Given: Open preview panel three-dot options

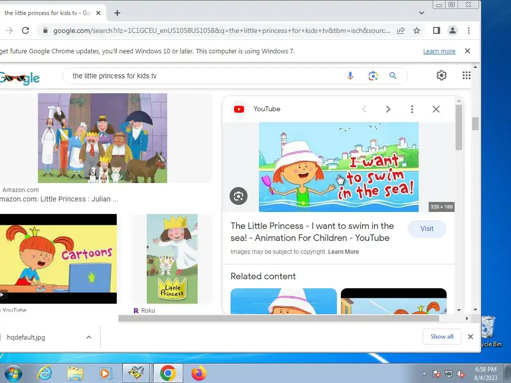Looking at the screenshot, I should click(412, 109).
